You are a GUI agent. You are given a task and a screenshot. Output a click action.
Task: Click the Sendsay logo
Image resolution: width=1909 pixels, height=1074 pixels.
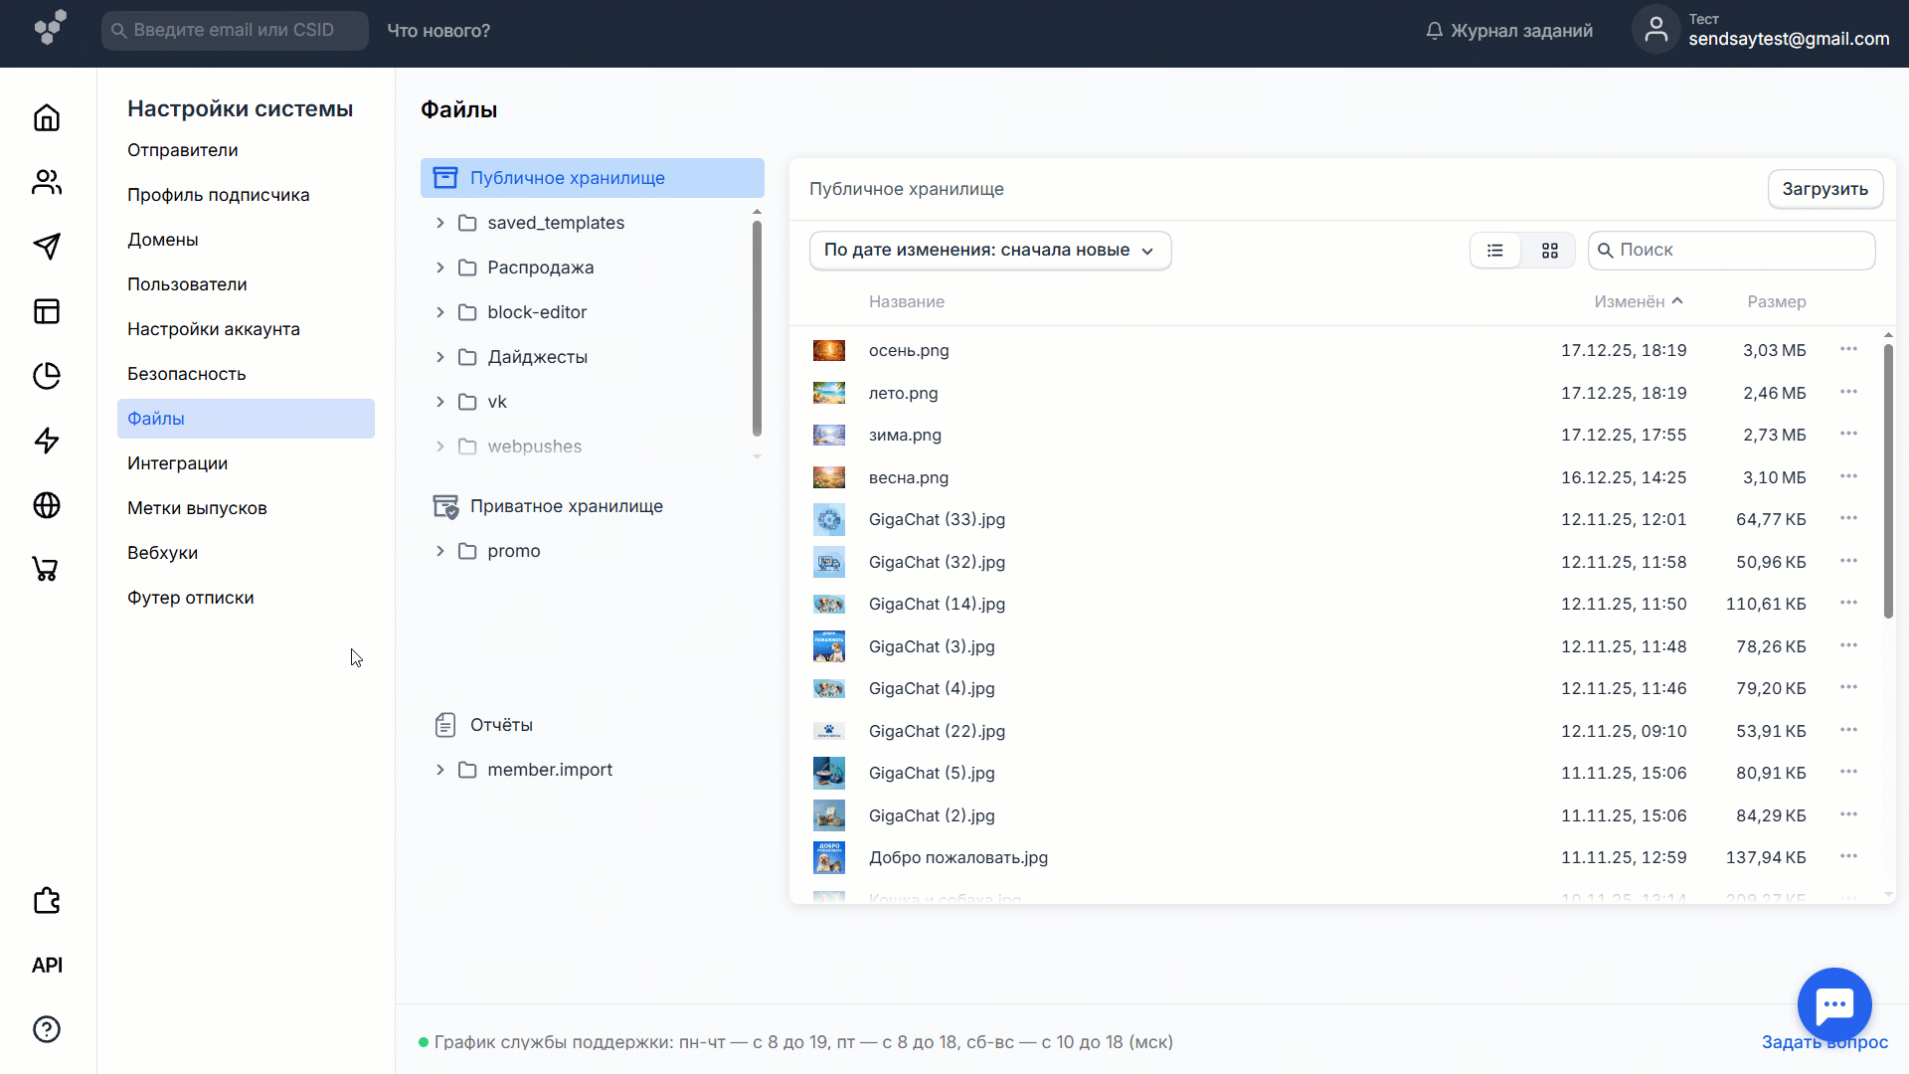click(50, 28)
